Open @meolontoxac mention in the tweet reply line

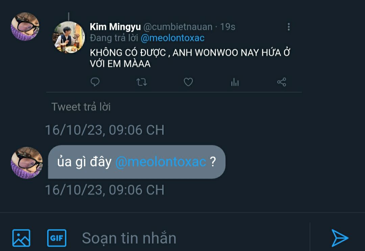point(172,38)
